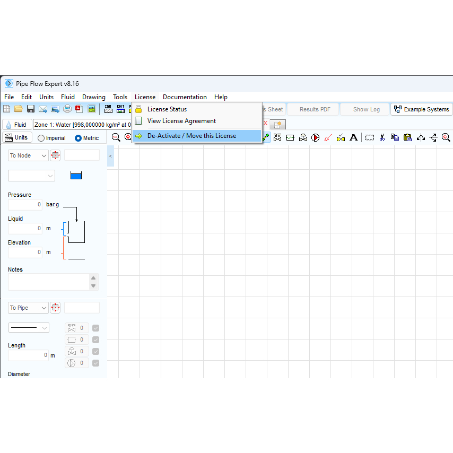Select Imperial units radio button
Image resolution: width=453 pixels, height=453 pixels.
pyautogui.click(x=41, y=138)
